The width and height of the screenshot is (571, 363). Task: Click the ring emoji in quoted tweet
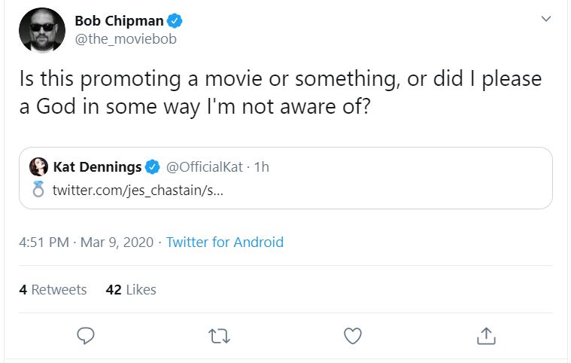(39, 188)
